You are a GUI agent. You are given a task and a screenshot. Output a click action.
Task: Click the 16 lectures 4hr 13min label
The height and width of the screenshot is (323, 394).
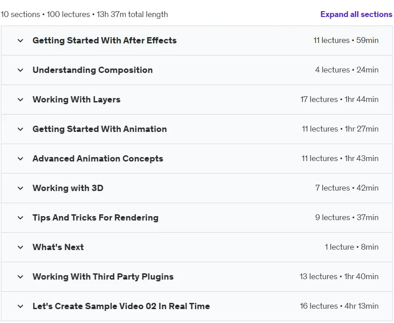(x=339, y=306)
